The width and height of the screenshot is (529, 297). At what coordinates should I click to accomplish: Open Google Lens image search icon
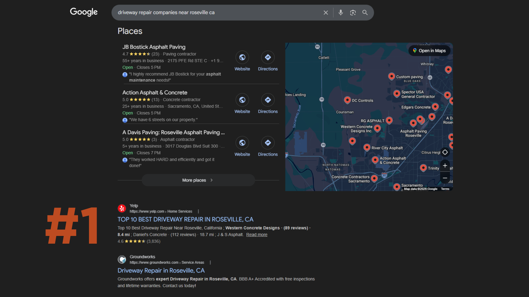pos(353,13)
